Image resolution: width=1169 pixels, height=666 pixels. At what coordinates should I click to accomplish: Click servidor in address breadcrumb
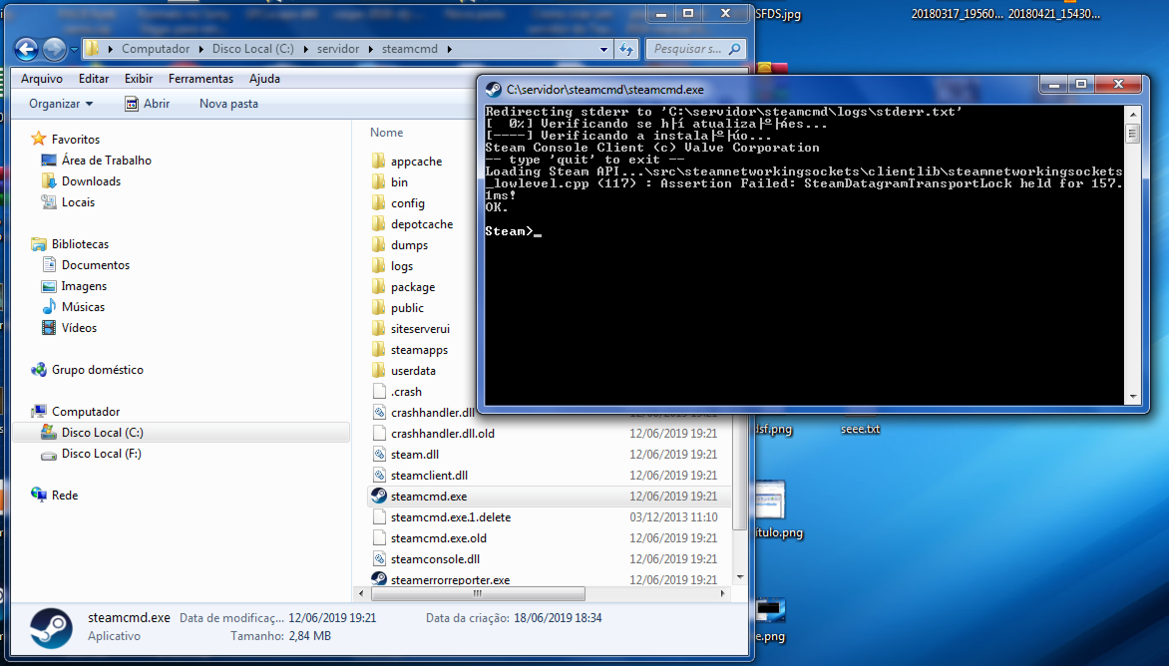[338, 49]
